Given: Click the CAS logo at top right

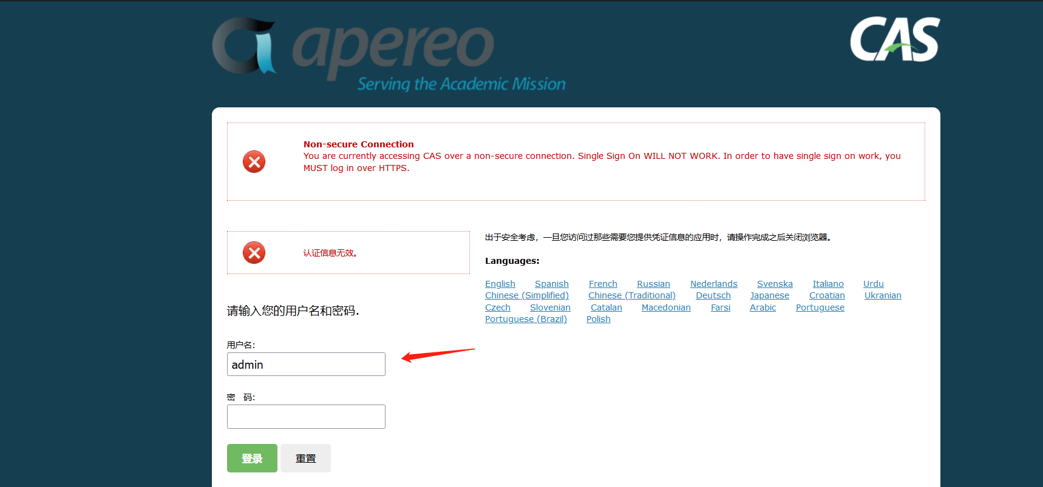Looking at the screenshot, I should coord(895,39).
